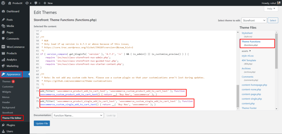Open the Comments theme file link
282x134 pixels.
pos(248,77)
